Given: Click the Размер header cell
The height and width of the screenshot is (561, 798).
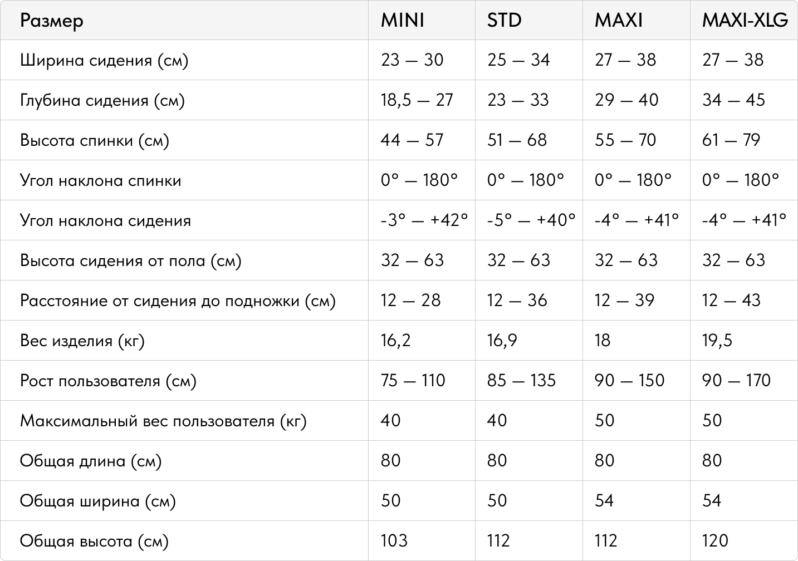Looking at the screenshot, I should [x=52, y=22].
